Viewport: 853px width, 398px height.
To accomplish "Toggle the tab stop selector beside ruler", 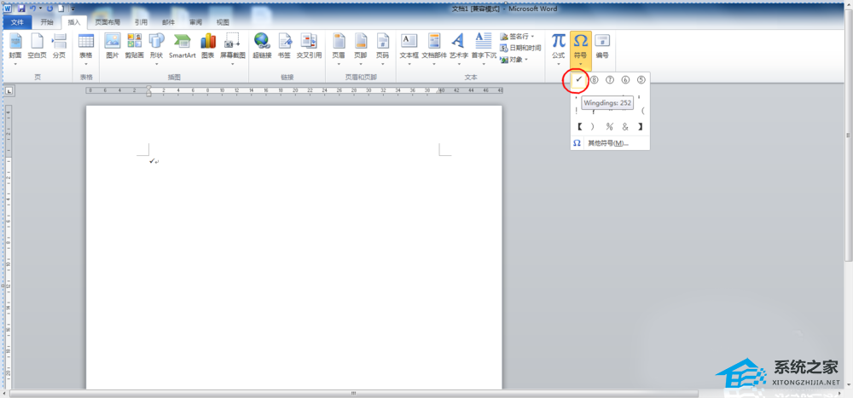I will pos(9,91).
